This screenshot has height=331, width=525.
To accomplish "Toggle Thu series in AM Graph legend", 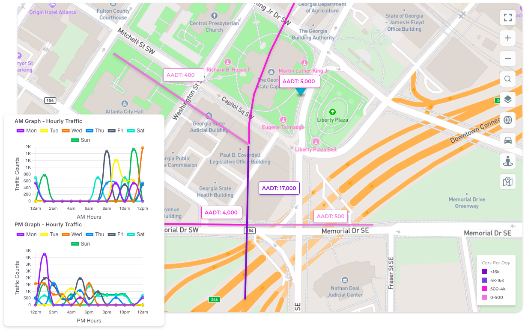I will tap(95, 131).
